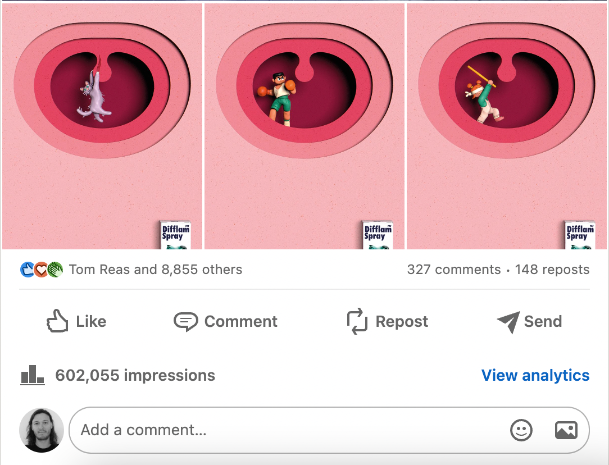Image resolution: width=609 pixels, height=465 pixels.
Task: Open the emoji picker in comment box
Action: pyautogui.click(x=521, y=430)
